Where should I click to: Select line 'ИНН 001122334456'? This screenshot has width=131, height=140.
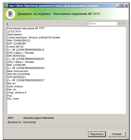(19, 74)
